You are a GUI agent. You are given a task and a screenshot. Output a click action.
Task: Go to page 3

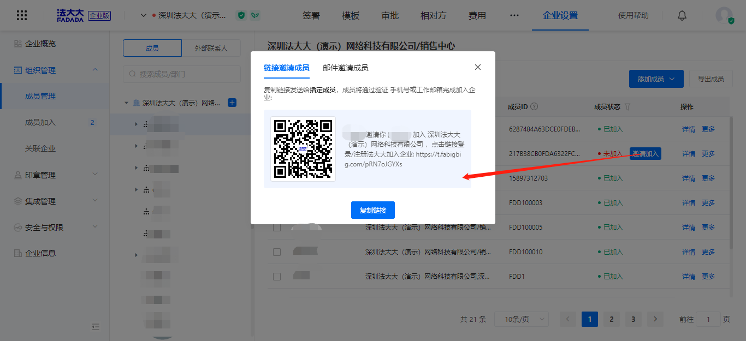[x=633, y=319]
